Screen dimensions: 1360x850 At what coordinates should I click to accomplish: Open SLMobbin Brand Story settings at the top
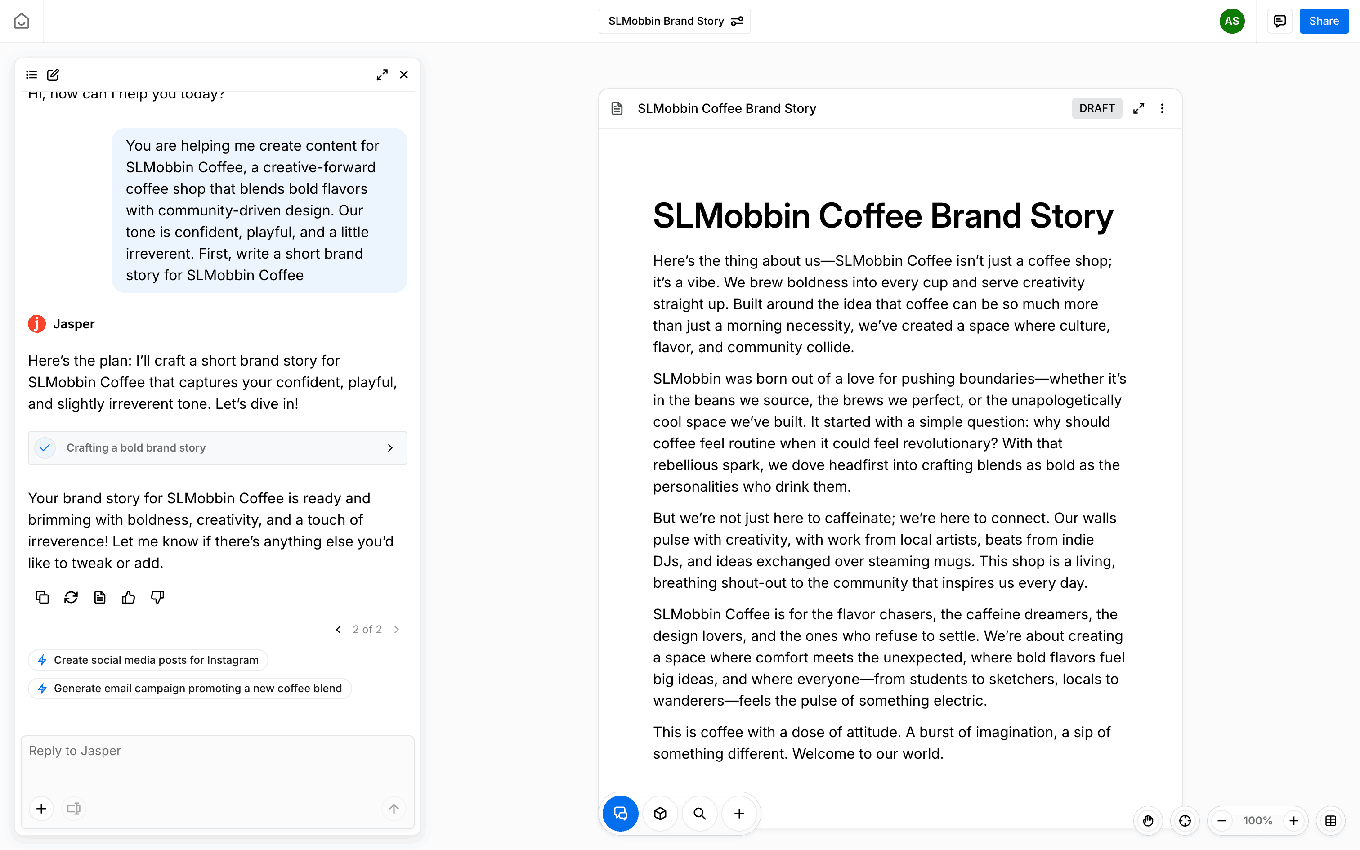point(737,21)
